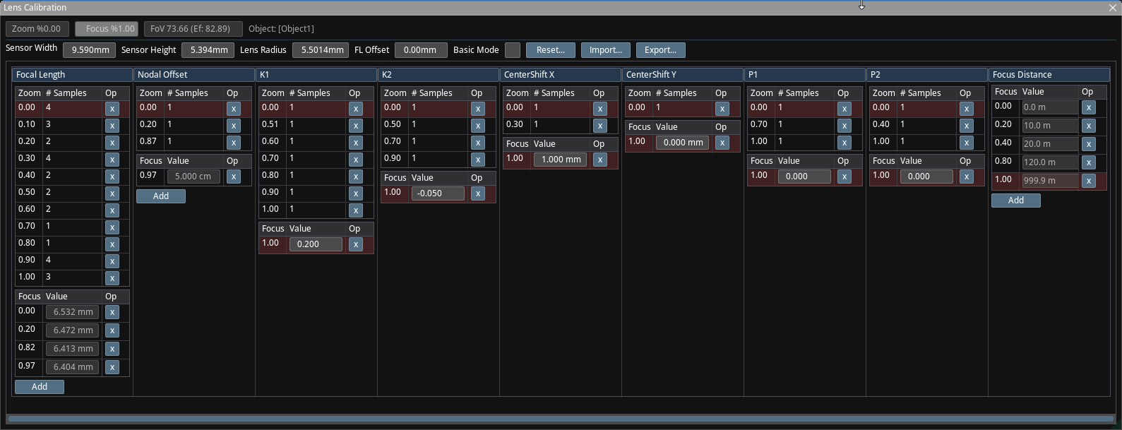Remove Nodal Offset zoom 0.87 sample
The width and height of the screenshot is (1122, 430).
tap(234, 143)
